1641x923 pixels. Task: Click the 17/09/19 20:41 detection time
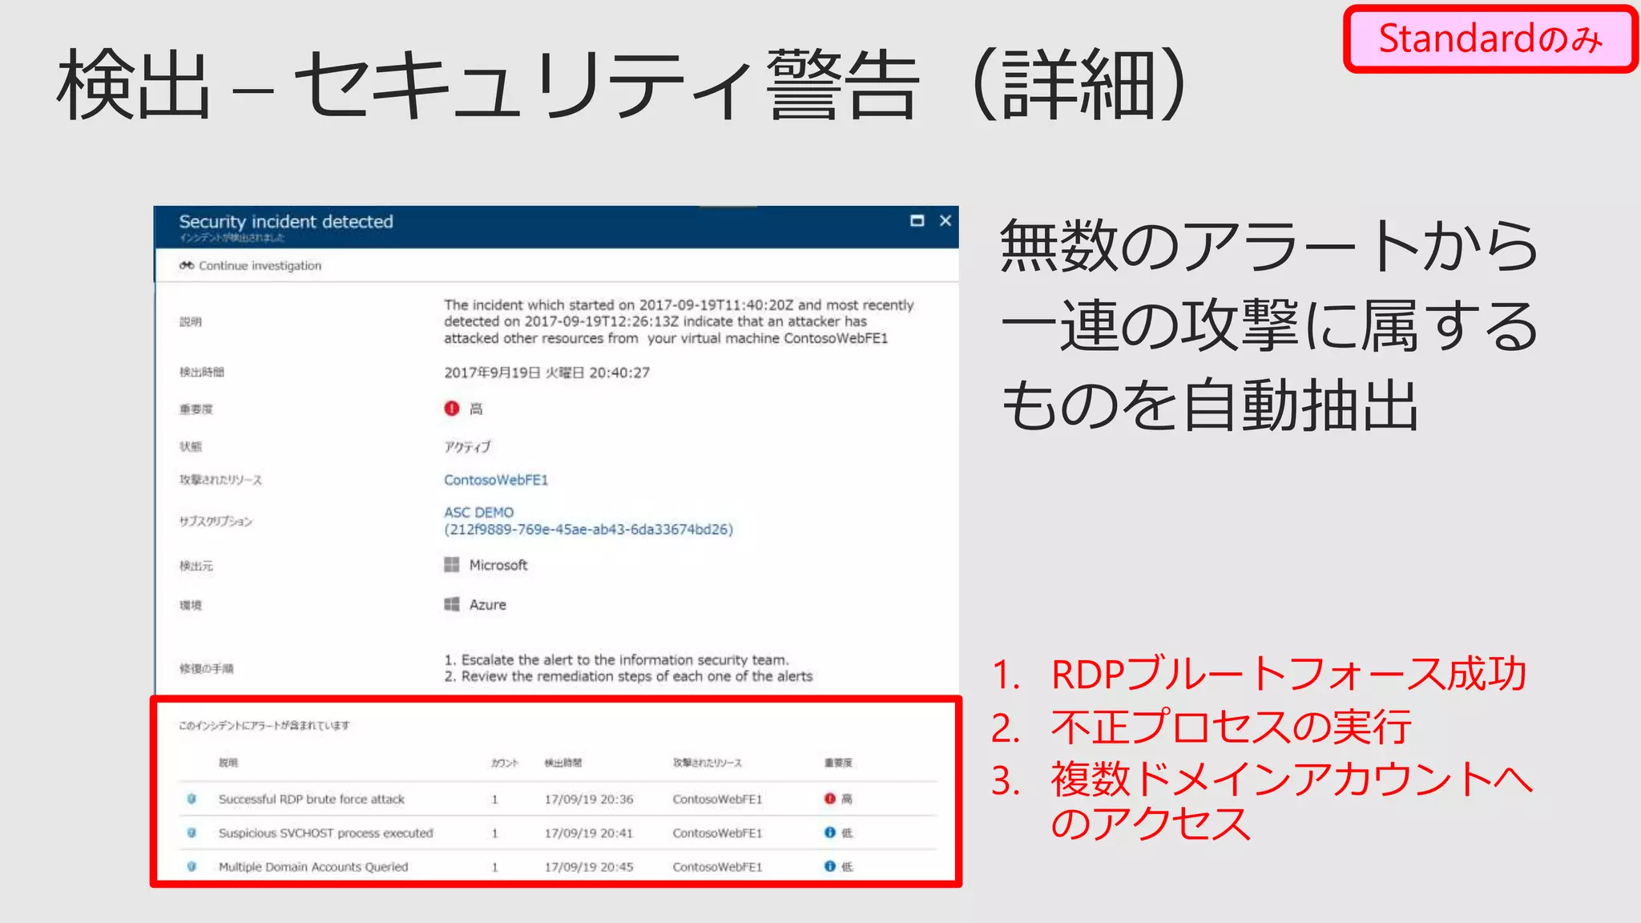[x=589, y=833]
